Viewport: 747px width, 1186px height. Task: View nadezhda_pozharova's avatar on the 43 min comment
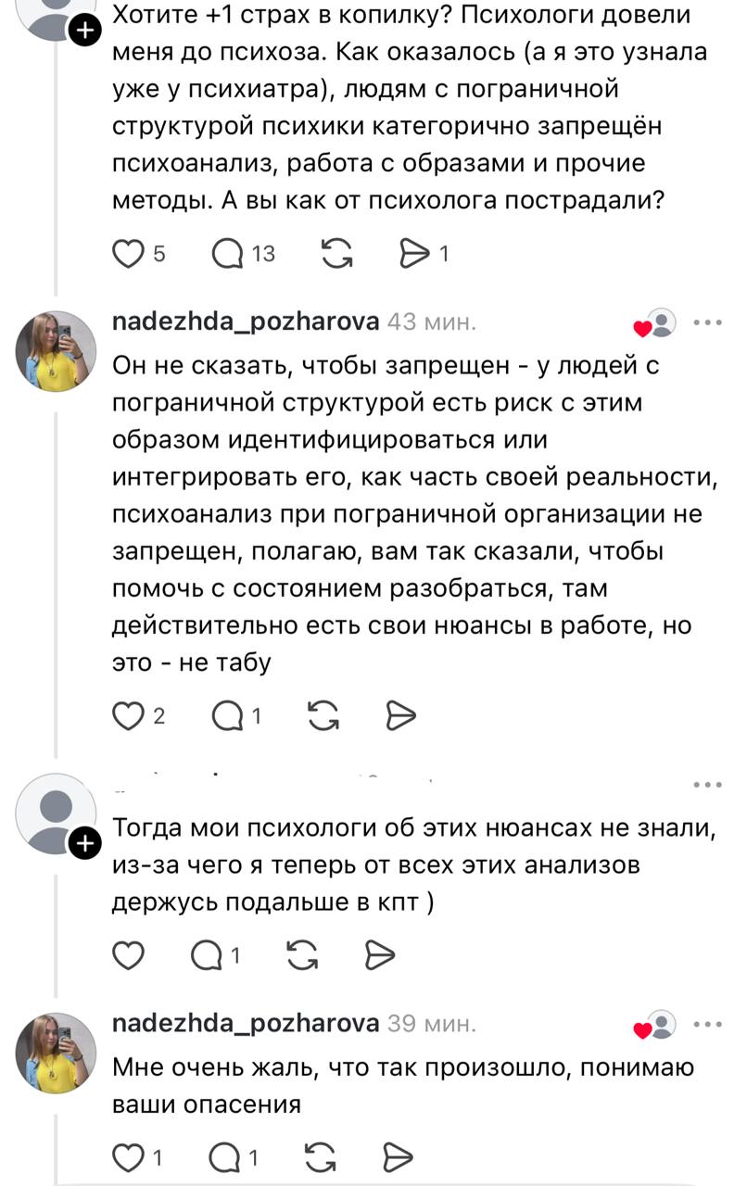[x=57, y=351]
